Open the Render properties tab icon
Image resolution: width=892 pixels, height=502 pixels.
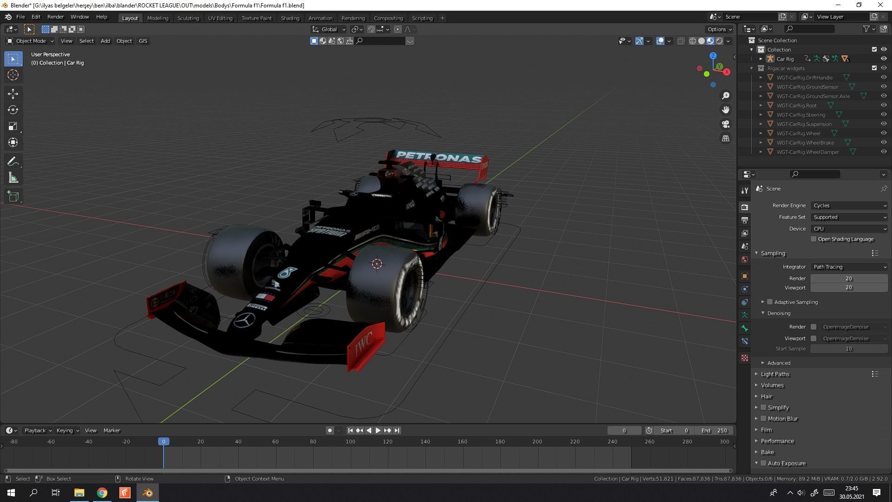tap(745, 207)
